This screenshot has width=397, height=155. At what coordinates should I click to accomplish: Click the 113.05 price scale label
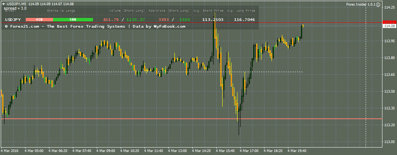pos(390,142)
